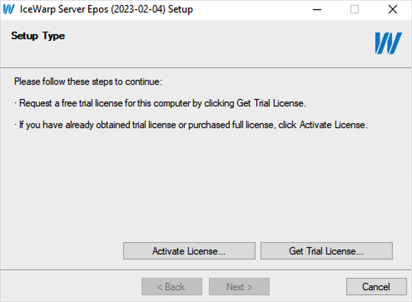
Task: Click the disabled maximize window button
Action: (355, 10)
